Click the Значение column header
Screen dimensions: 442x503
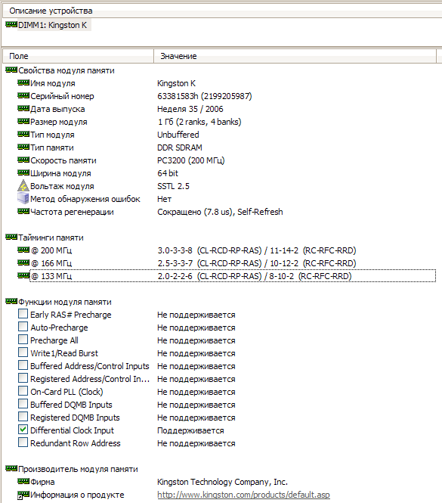(295, 56)
